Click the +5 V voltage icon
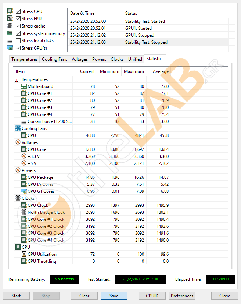 click(x=24, y=163)
